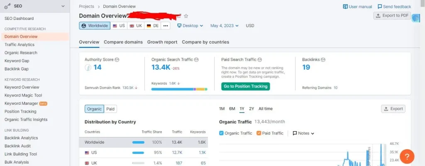425x166 pixels.
Task: Click the SEO key icon in sidebar header
Action: click(7, 7)
